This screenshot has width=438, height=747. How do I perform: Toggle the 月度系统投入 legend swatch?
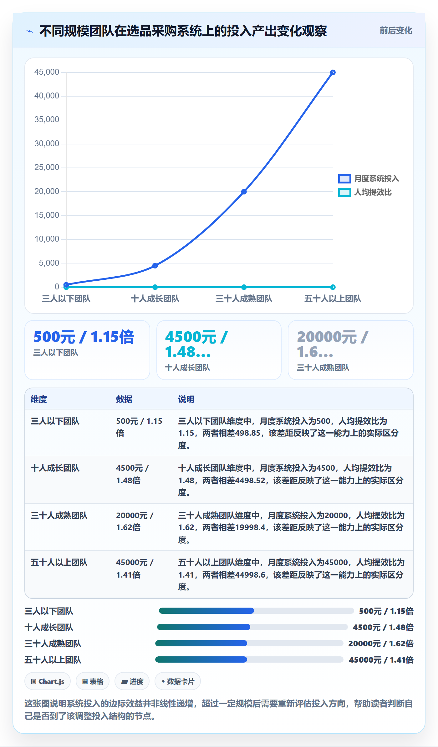click(344, 178)
